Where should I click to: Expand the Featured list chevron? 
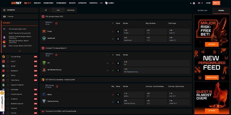(20, 51)
